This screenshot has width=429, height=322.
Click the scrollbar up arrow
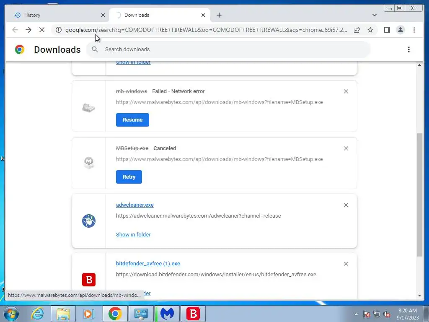420,65
